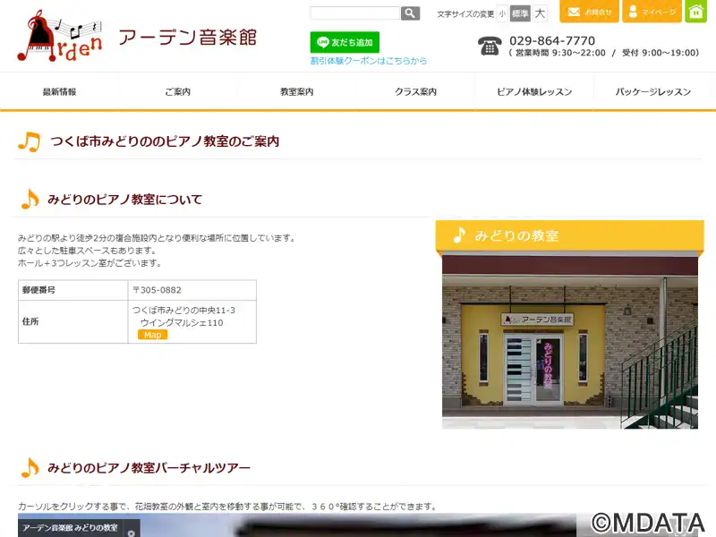The height and width of the screenshot is (537, 716).
Task: Open the 割引体験クーポンはこちらから link
Action: [x=369, y=61]
